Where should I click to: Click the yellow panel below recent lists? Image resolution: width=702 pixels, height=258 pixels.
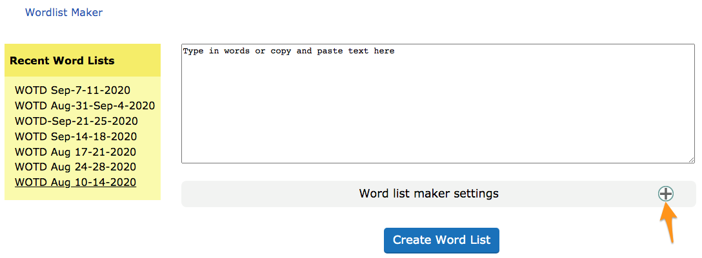[x=83, y=195]
